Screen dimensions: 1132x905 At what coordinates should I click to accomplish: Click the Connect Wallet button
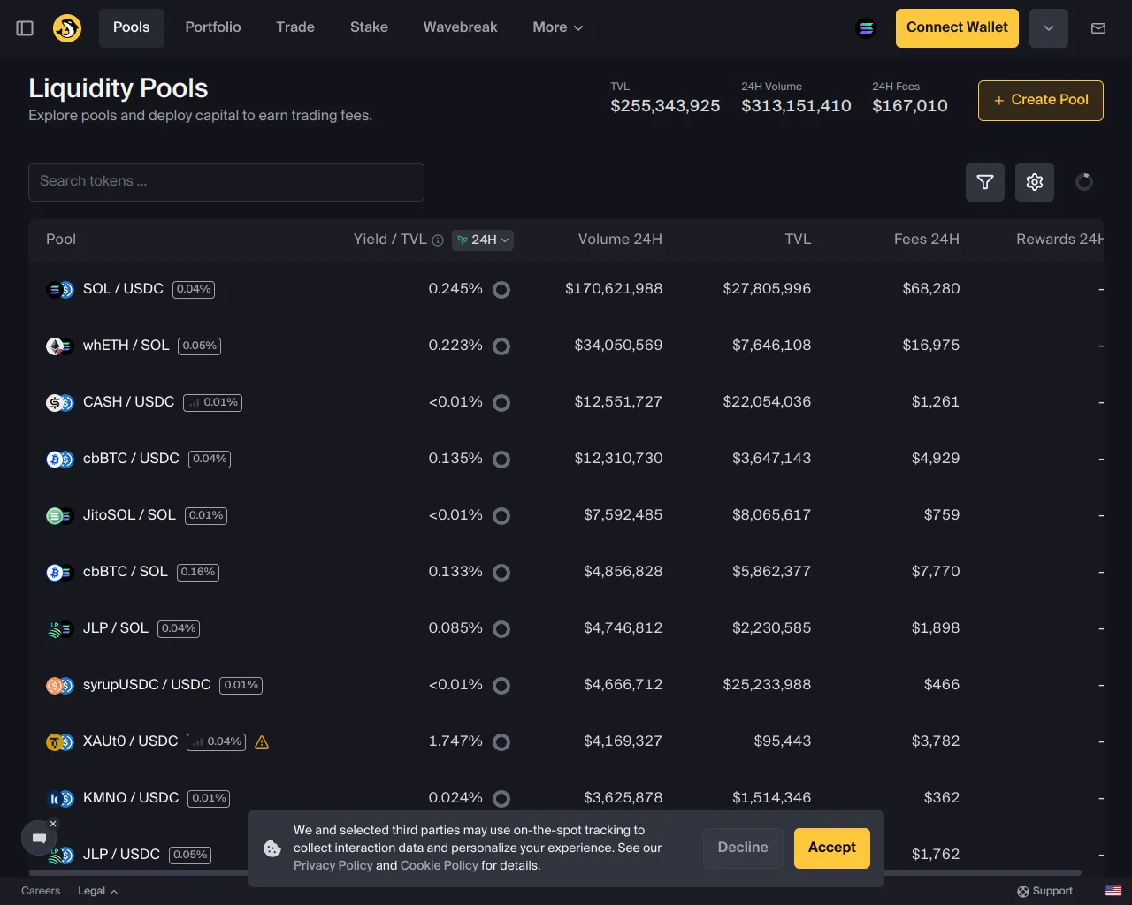point(957,28)
